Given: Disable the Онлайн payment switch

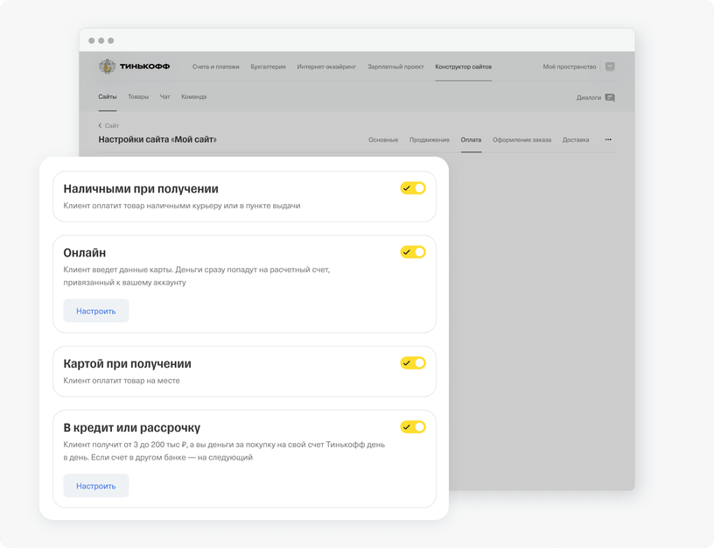Looking at the screenshot, I should point(412,252).
